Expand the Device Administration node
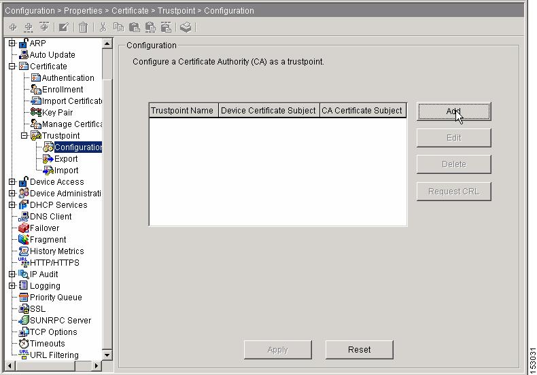This screenshot has height=375, width=537. pos(12,194)
